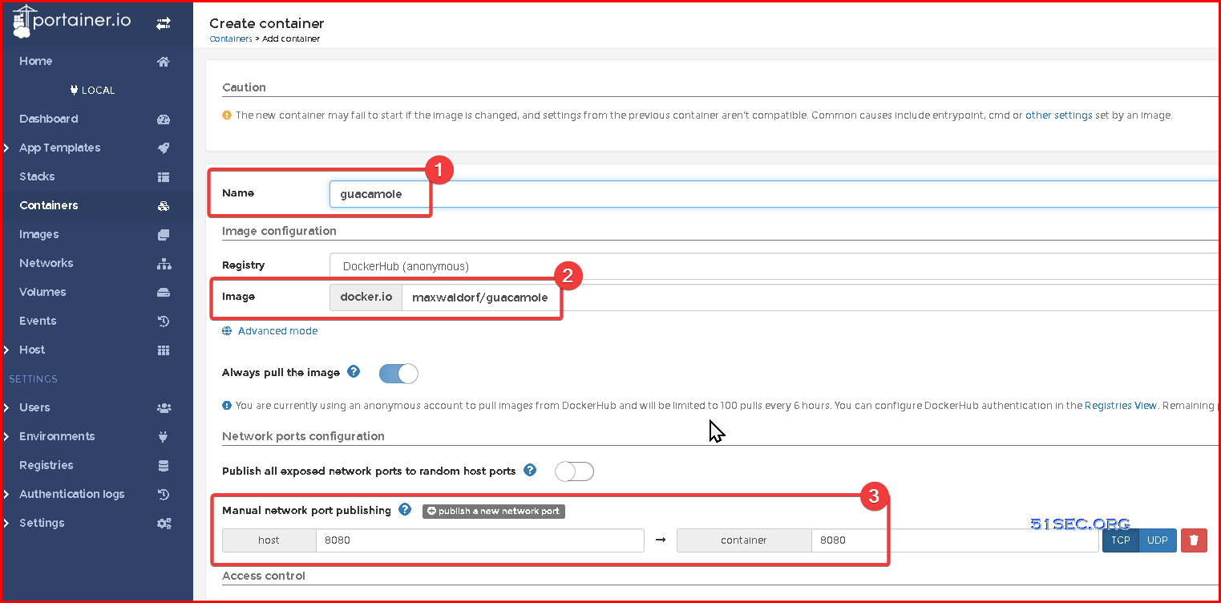Image resolution: width=1221 pixels, height=603 pixels.
Task: Click the Settings gears icon
Action: point(164,524)
